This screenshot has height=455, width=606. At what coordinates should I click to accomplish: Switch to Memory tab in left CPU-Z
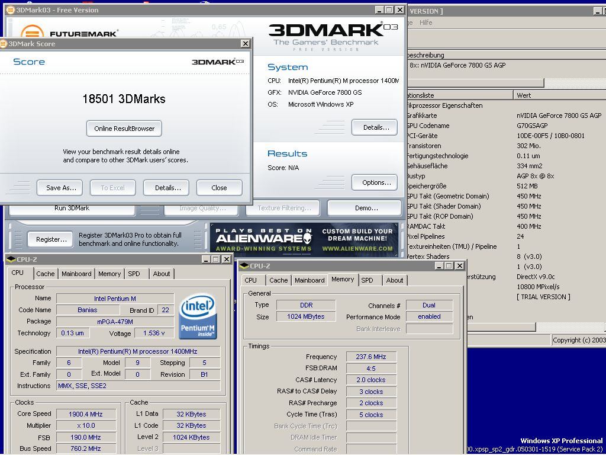[x=109, y=274]
